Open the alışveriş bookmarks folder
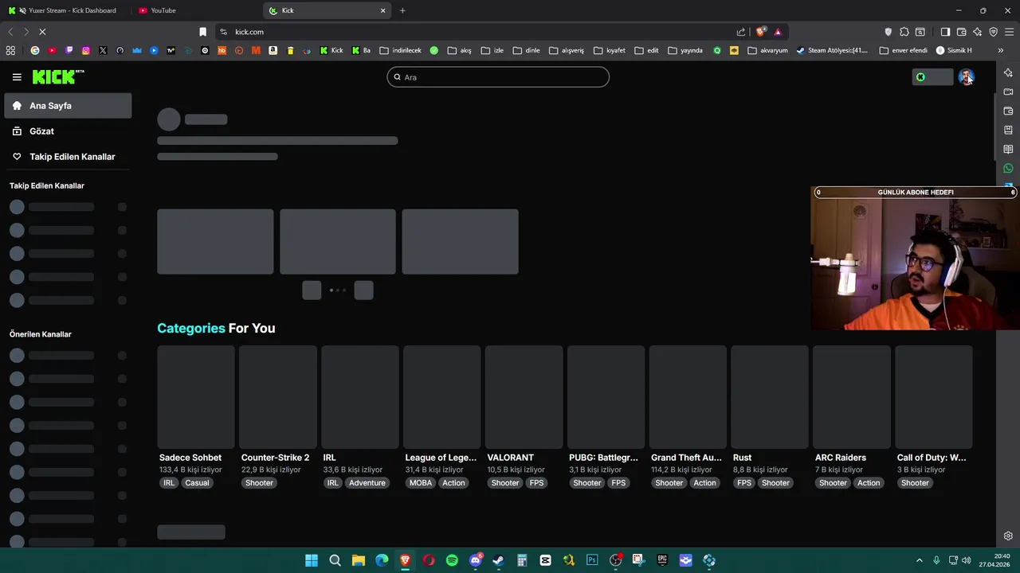 (x=567, y=50)
